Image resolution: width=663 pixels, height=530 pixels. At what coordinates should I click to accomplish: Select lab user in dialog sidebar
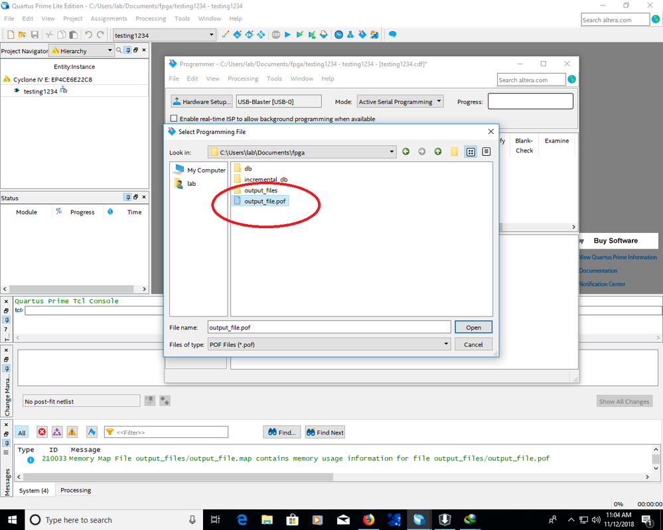[x=185, y=184]
